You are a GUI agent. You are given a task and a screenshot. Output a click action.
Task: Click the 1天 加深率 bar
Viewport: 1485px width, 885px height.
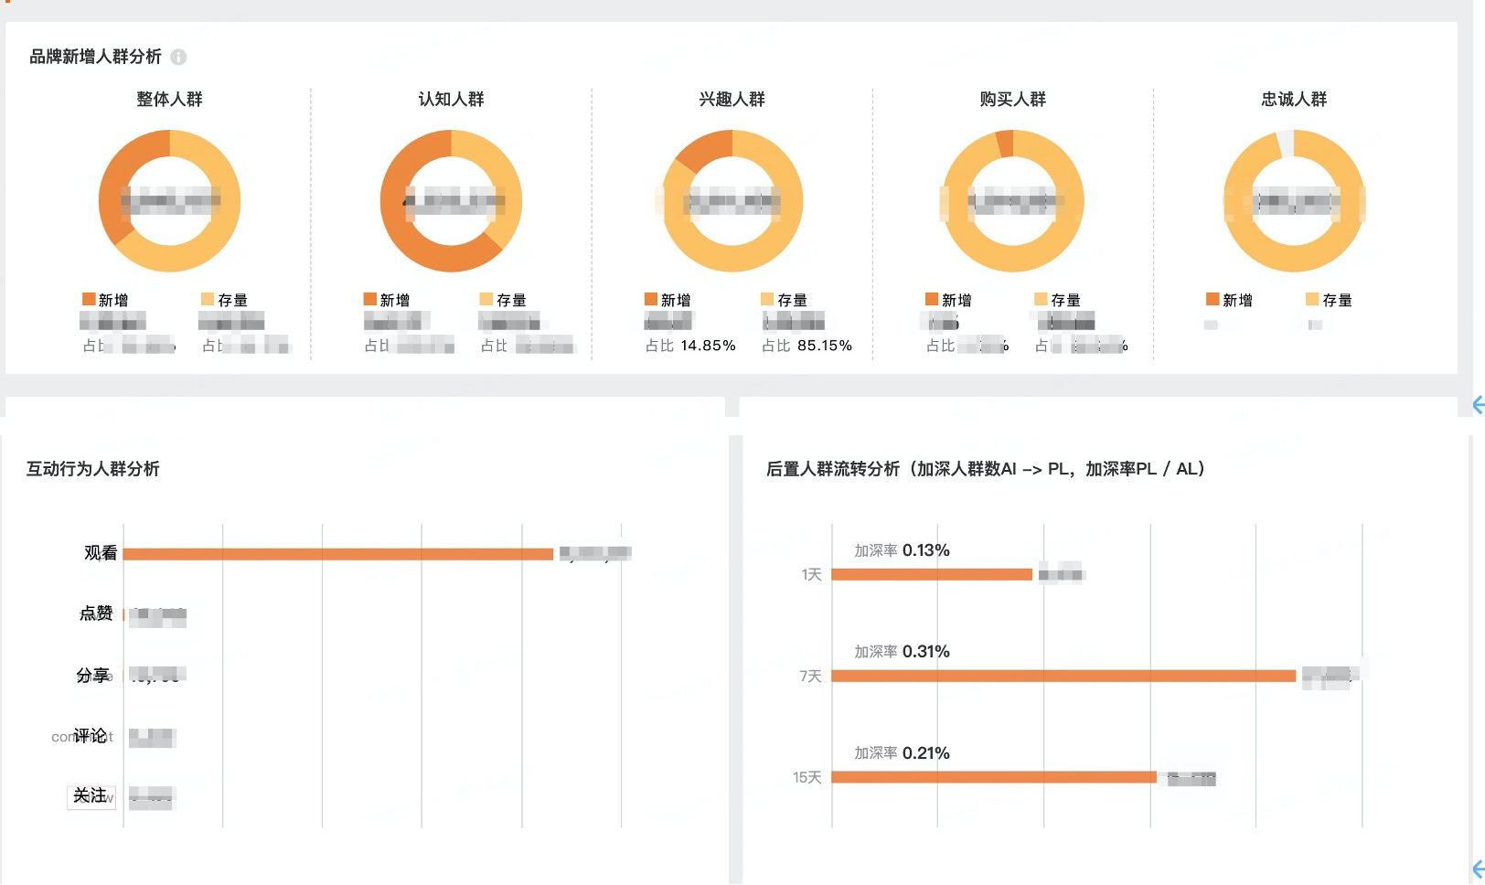tap(931, 575)
